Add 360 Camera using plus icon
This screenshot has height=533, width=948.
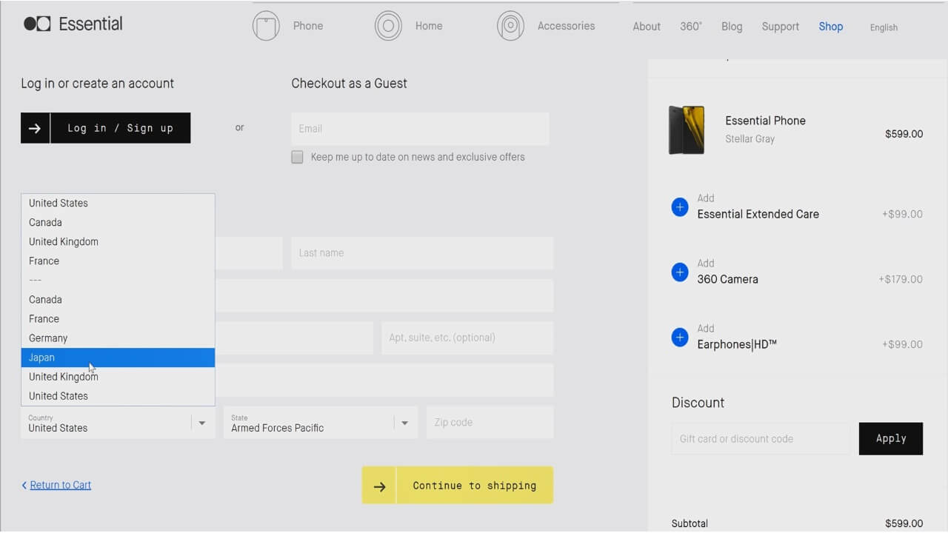click(679, 272)
